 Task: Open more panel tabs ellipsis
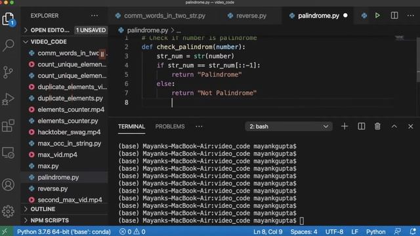point(199,127)
